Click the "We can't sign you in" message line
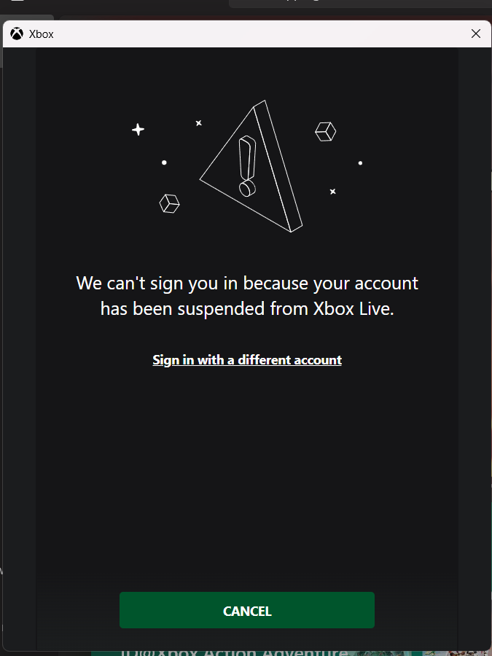This screenshot has width=492, height=656. pos(247,284)
